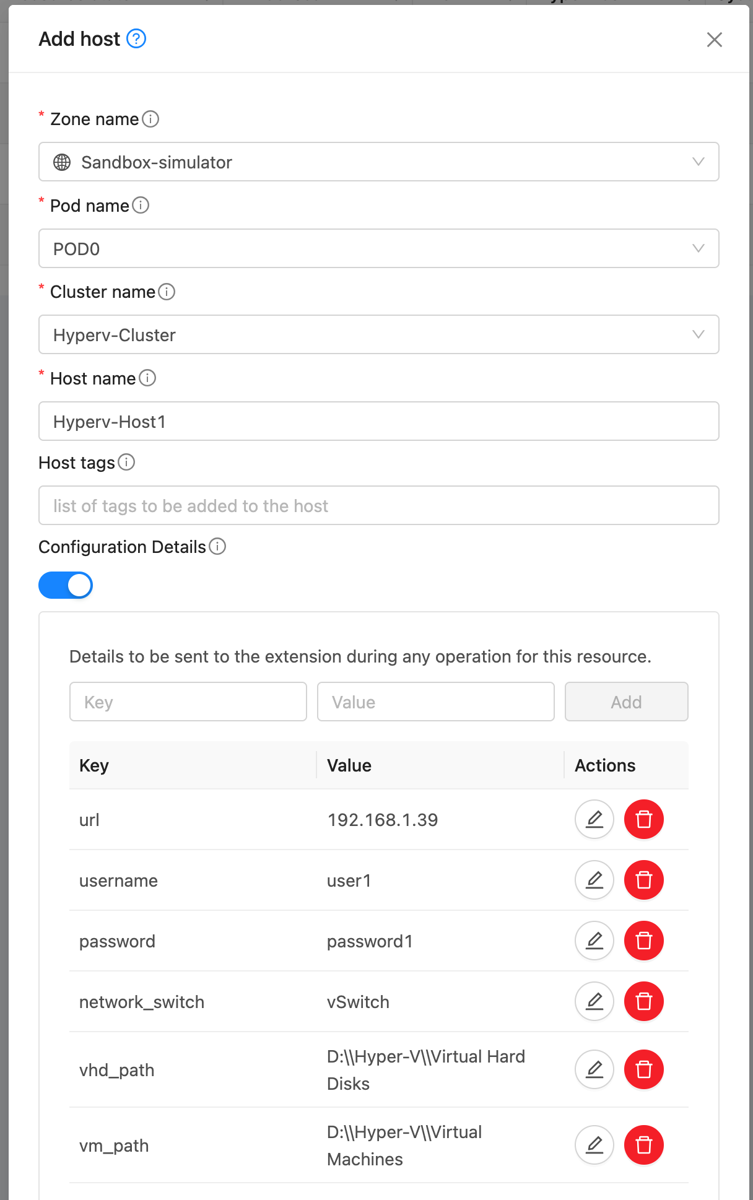This screenshot has height=1200, width=753.
Task: Open the Zone name dropdown
Action: (378, 162)
